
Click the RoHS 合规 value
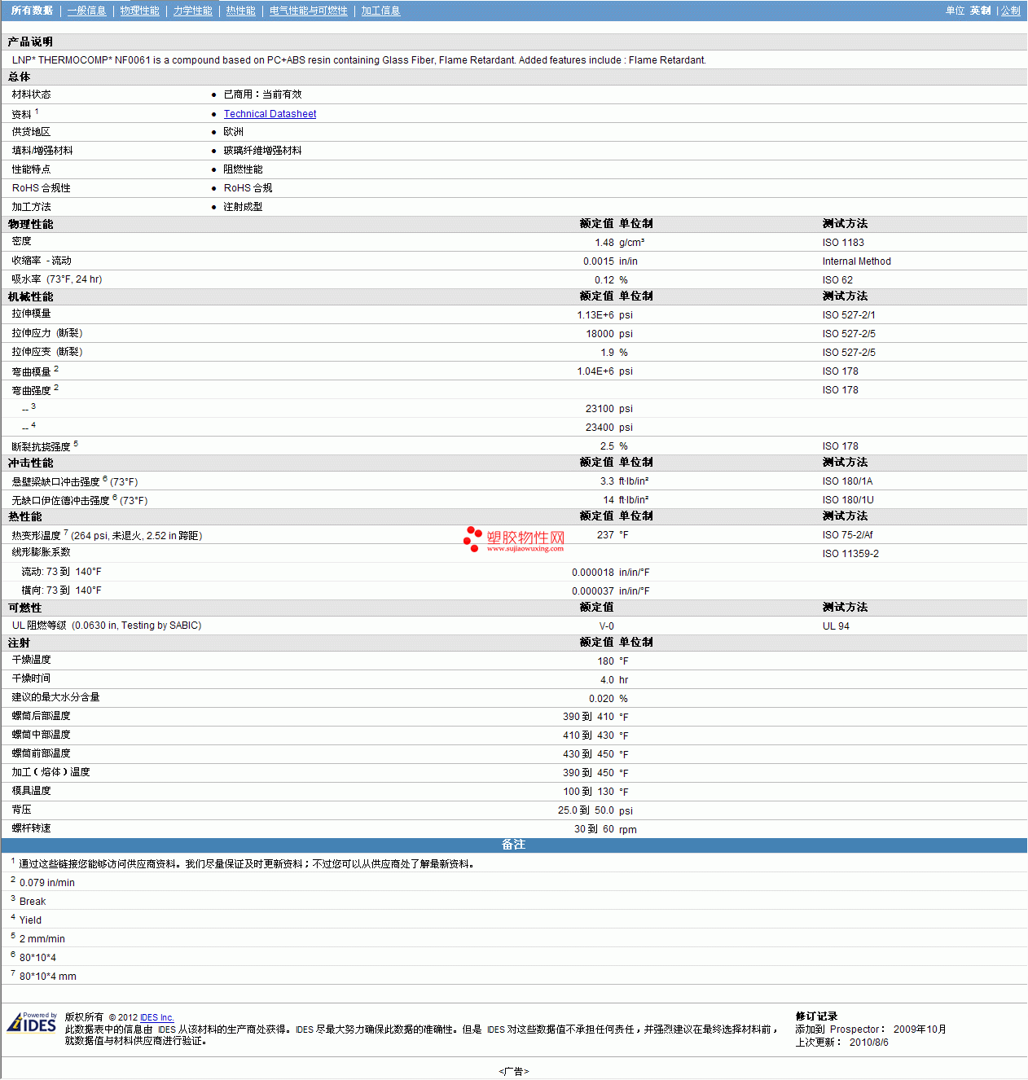pos(248,188)
